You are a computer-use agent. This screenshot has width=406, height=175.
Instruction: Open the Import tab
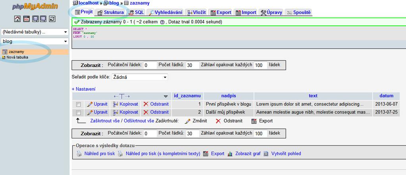(245, 12)
